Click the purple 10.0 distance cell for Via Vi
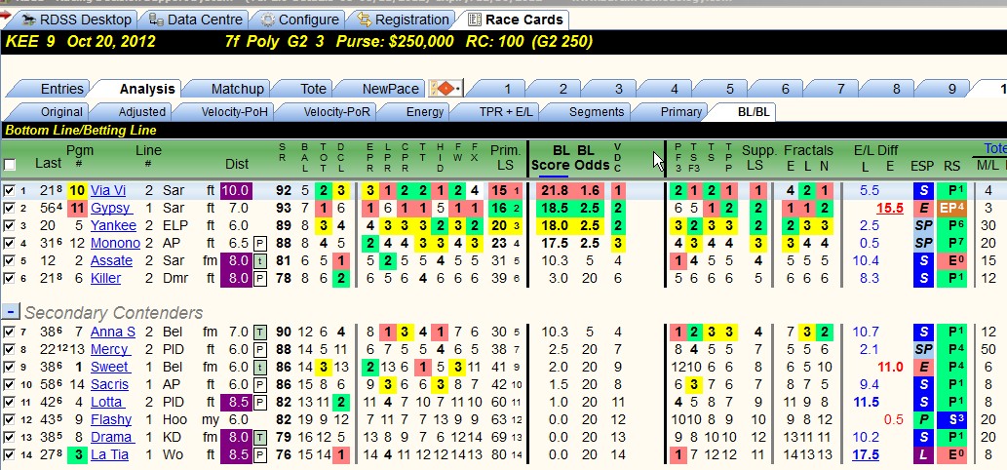Image resolution: width=1007 pixels, height=470 pixels. [236, 191]
